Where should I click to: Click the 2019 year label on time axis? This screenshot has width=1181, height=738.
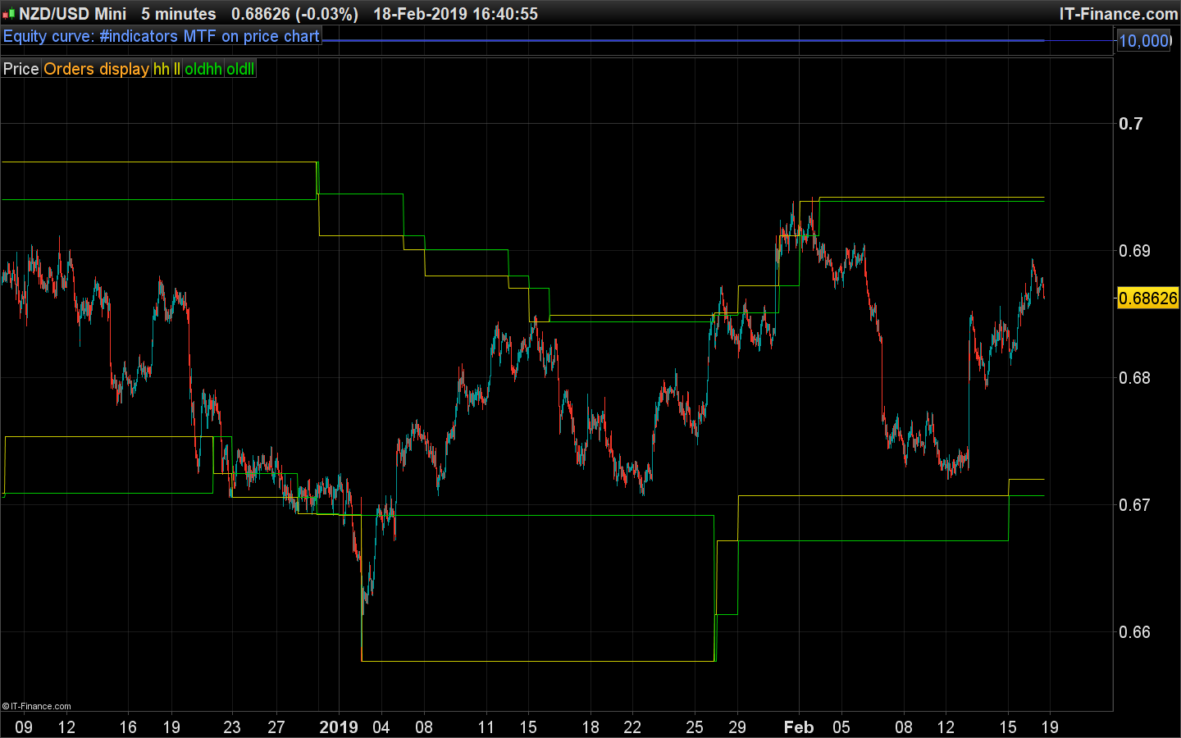click(339, 727)
